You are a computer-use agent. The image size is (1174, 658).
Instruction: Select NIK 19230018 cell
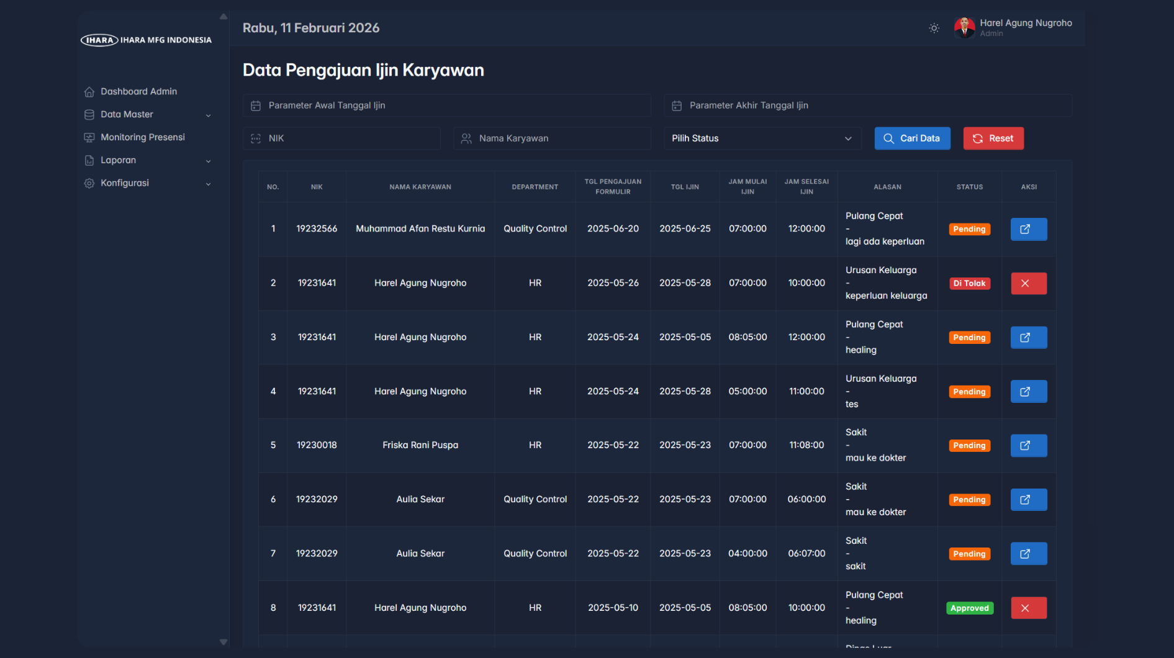[317, 445]
